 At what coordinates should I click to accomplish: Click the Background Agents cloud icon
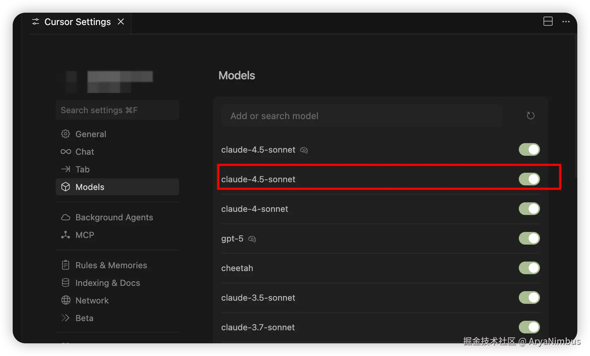(66, 217)
